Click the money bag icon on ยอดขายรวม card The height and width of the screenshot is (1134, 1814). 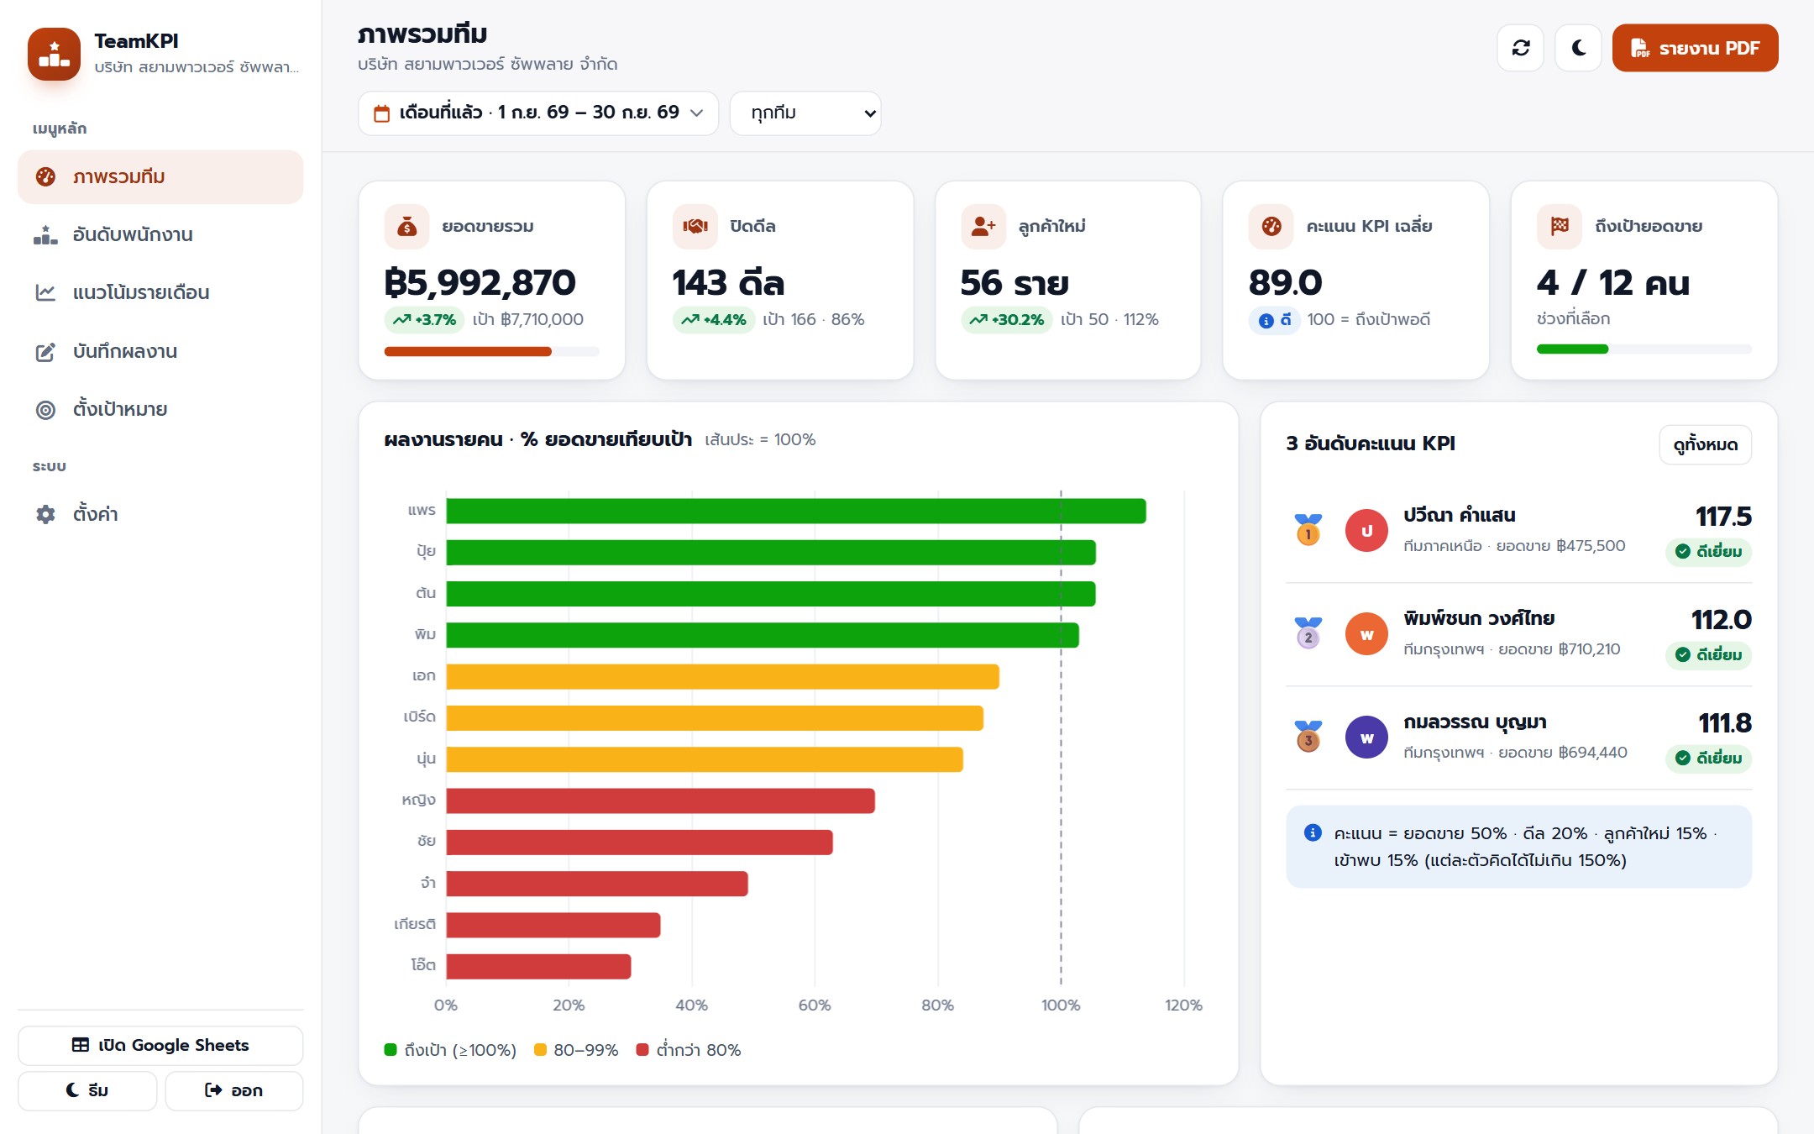(x=407, y=227)
